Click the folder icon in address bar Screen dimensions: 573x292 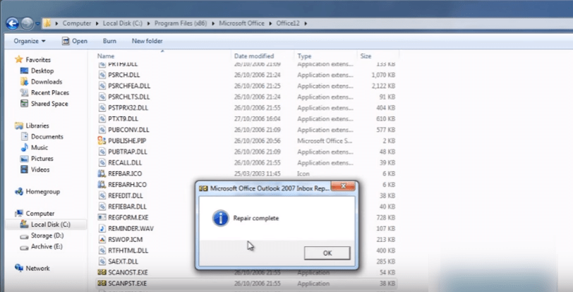[47, 23]
